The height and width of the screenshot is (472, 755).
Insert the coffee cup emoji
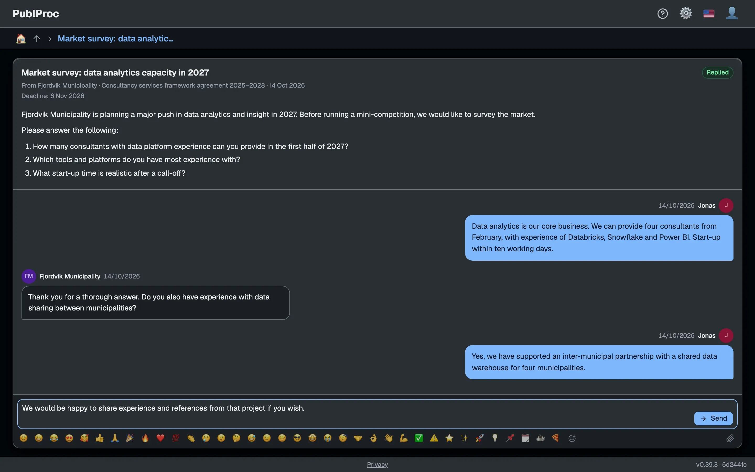(x=541, y=438)
